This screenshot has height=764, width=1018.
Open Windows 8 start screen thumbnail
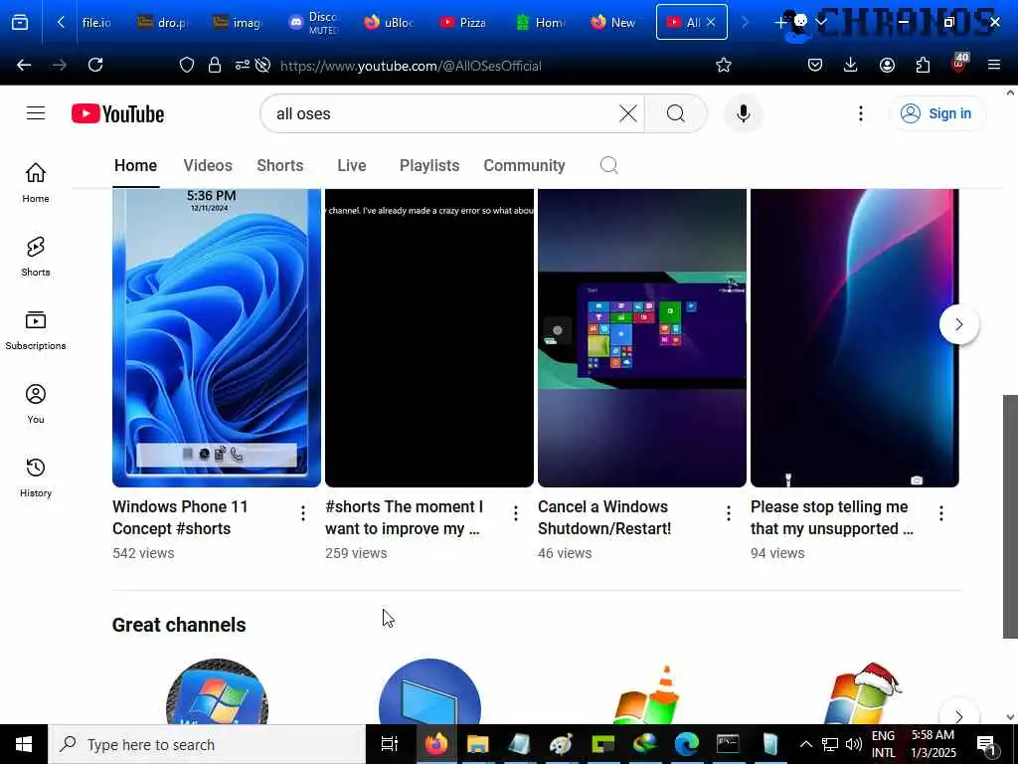pyautogui.click(x=642, y=338)
